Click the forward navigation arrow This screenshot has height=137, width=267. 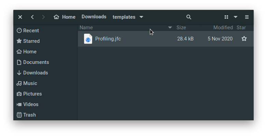[x=43, y=17]
